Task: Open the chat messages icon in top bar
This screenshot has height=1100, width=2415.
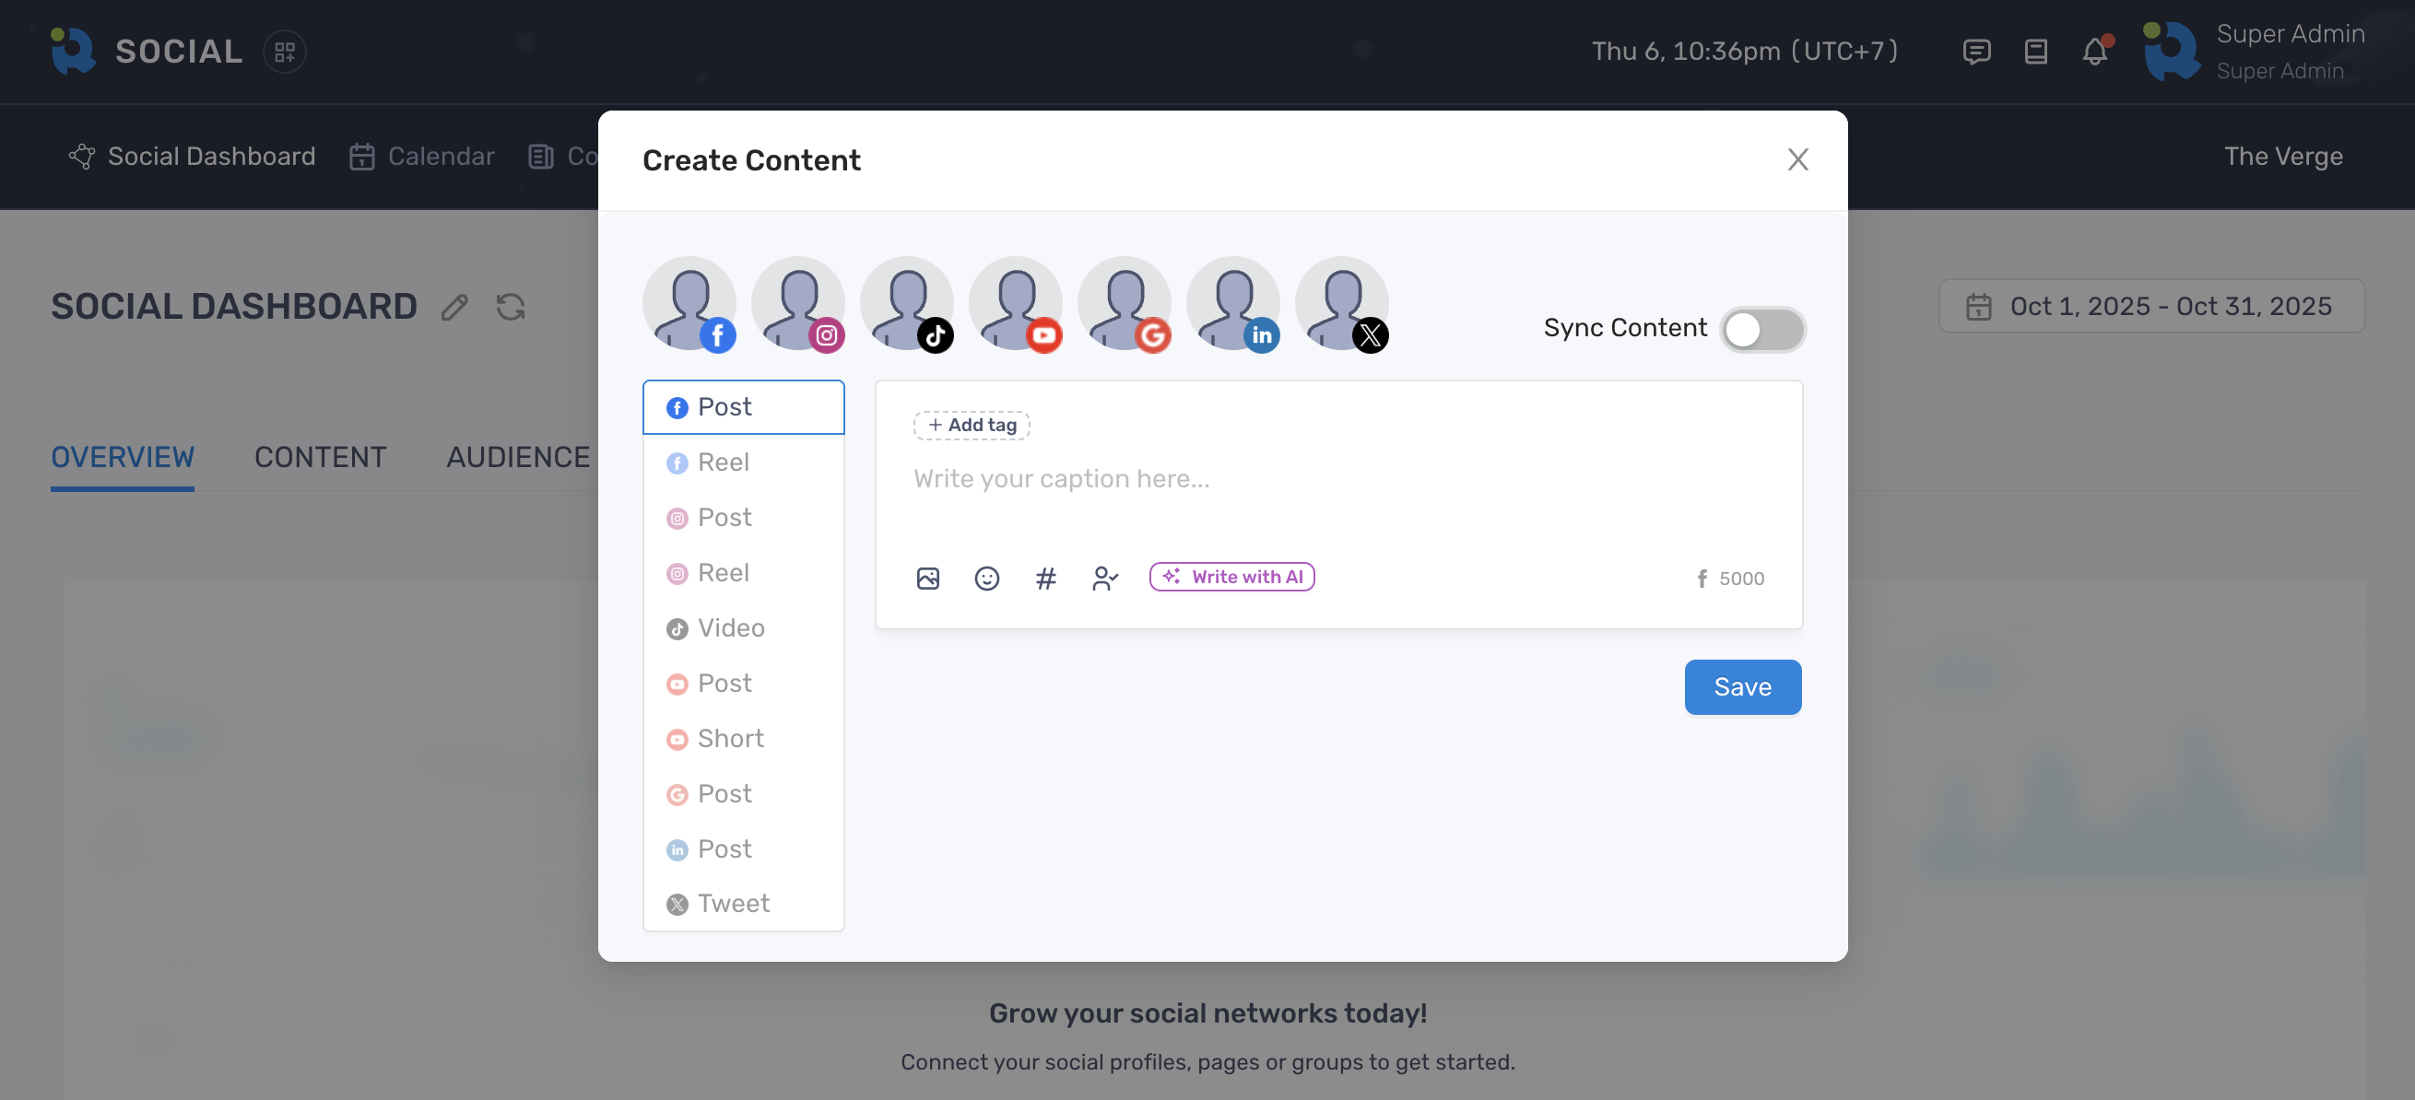Action: click(x=1976, y=52)
